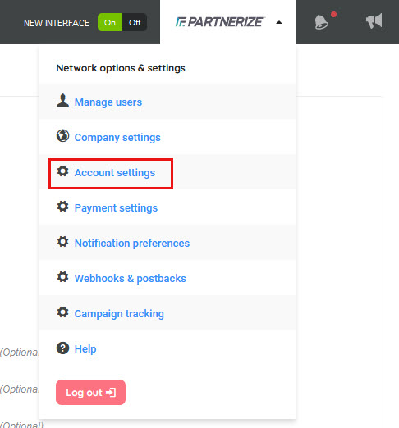Click the gear icon beside Payment settings
The width and height of the screenshot is (399, 428).
62,207
